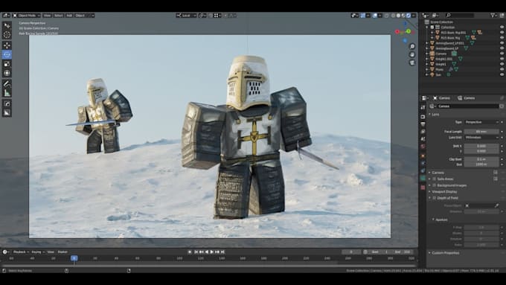The height and width of the screenshot is (285, 506).
Task: Click the timeline Start frame field
Action: 380,252
